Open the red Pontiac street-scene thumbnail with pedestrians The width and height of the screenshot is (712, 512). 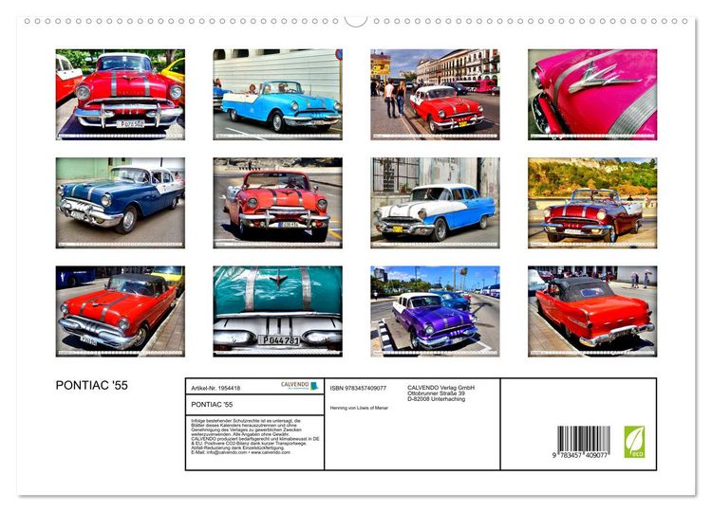[435, 94]
